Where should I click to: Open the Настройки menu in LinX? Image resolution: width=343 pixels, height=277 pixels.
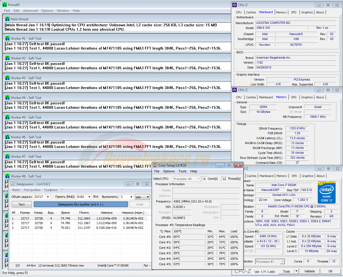(x=32, y=190)
